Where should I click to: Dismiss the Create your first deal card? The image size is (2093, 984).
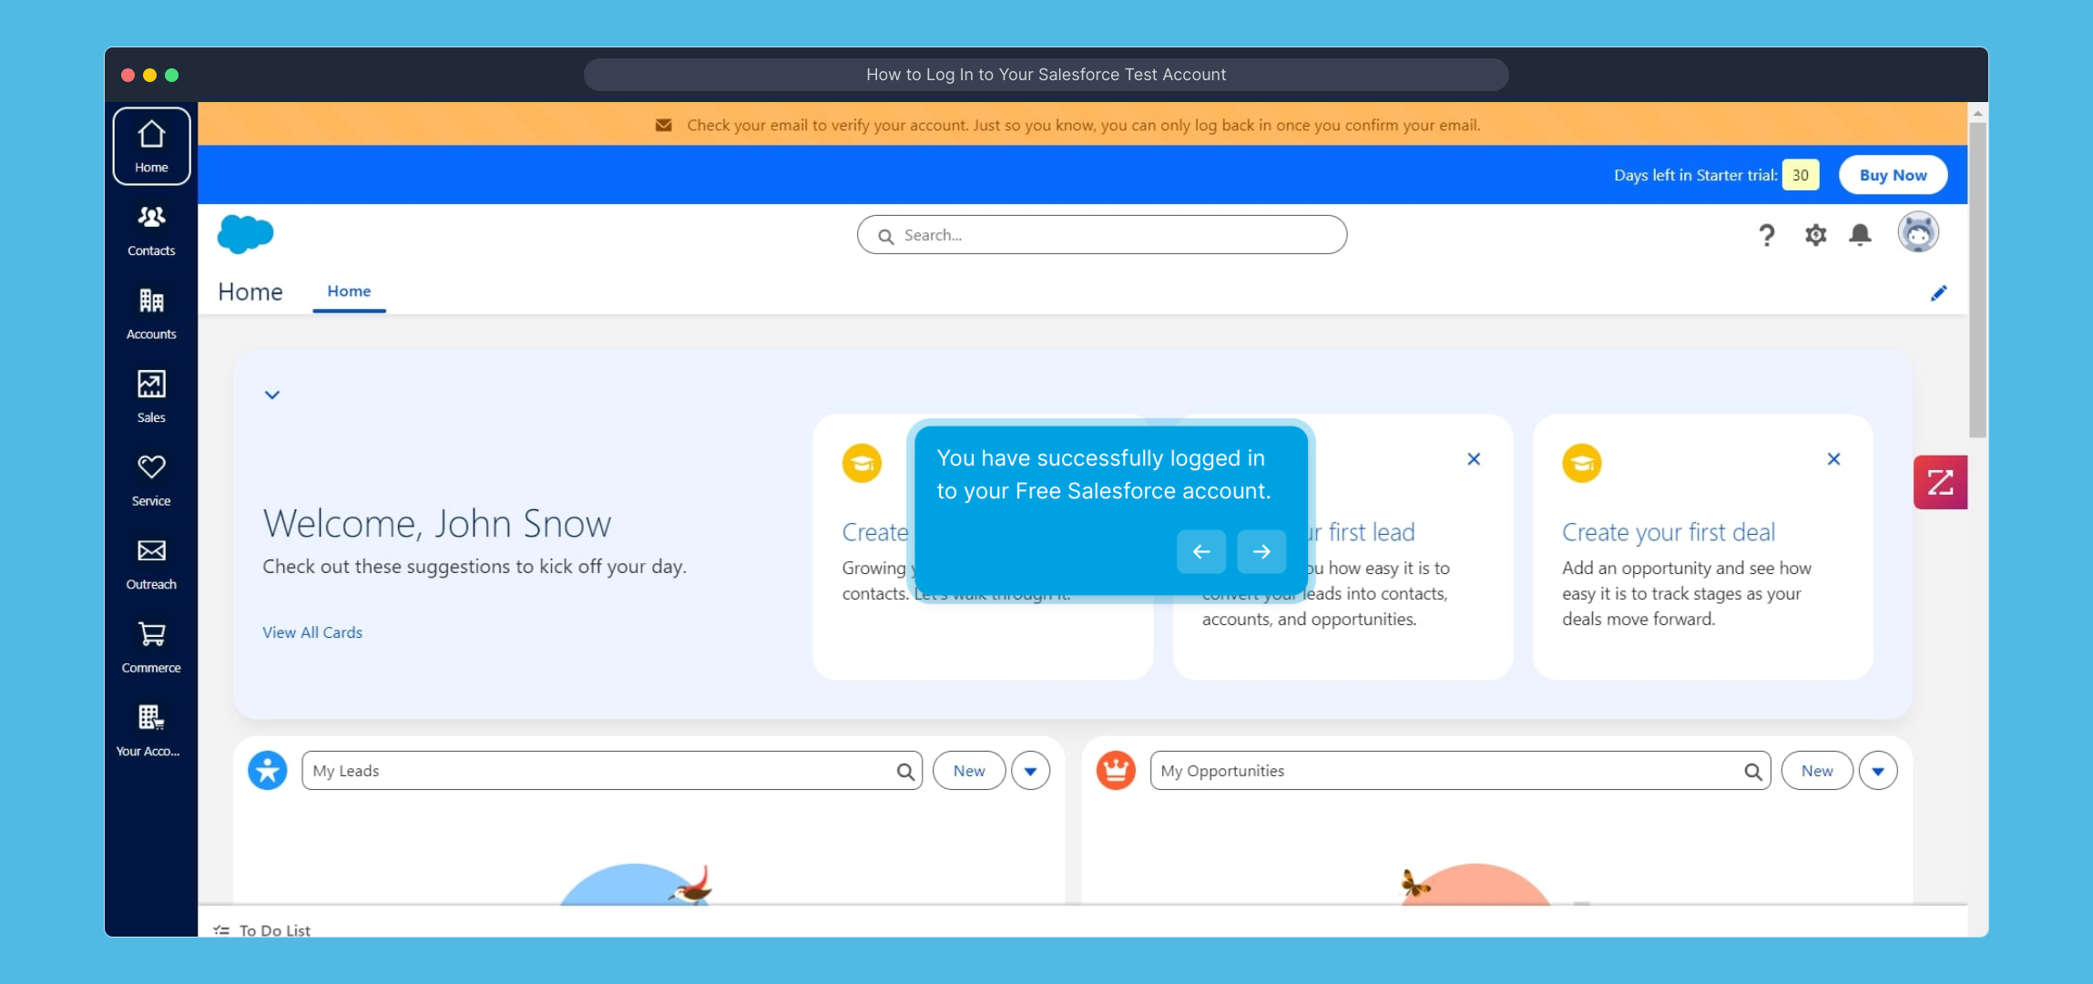[x=1833, y=459]
